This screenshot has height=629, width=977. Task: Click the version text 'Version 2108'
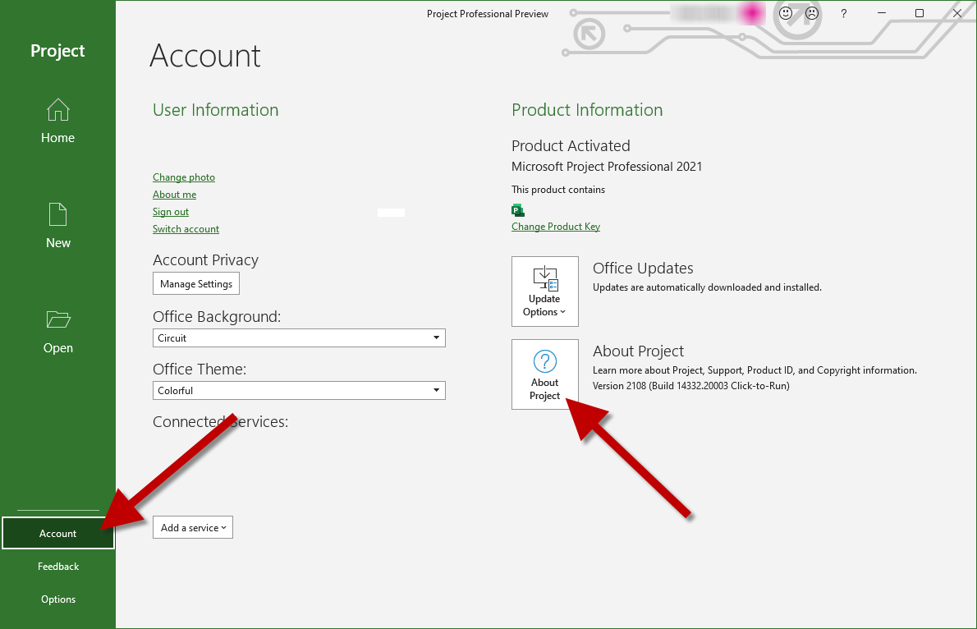tap(619, 386)
